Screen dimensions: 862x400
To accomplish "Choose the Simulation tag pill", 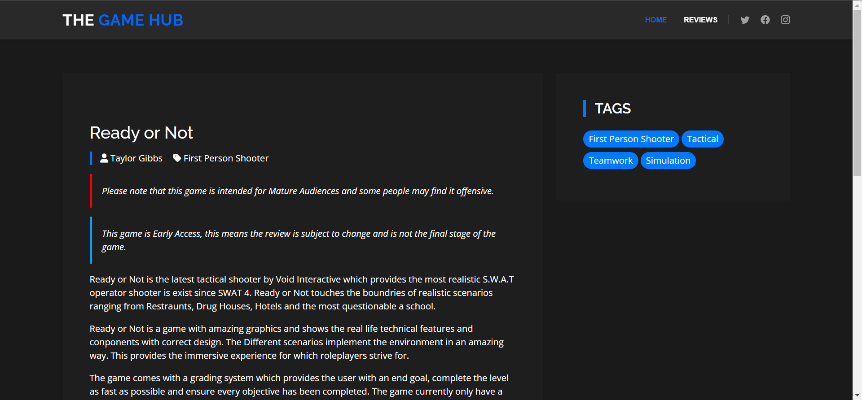I will click(x=668, y=161).
